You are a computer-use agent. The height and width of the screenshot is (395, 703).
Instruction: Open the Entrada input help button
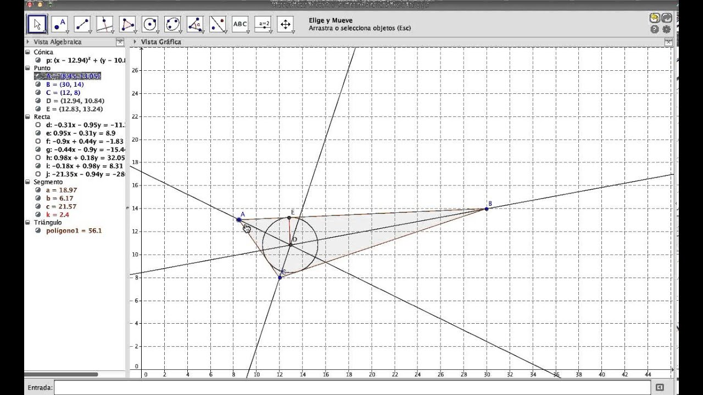pyautogui.click(x=660, y=388)
